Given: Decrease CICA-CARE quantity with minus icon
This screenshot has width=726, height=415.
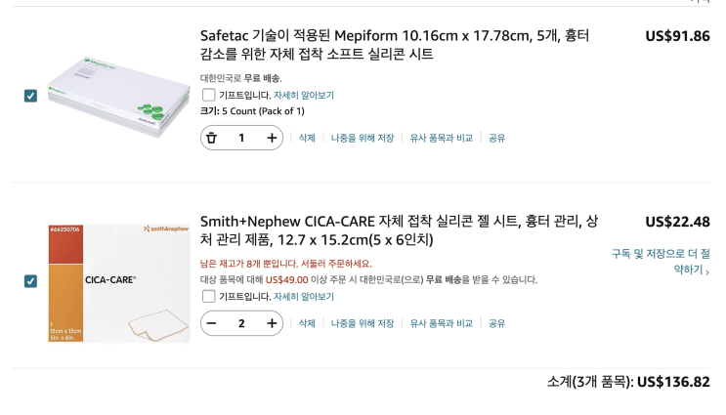Looking at the screenshot, I should 211,323.
